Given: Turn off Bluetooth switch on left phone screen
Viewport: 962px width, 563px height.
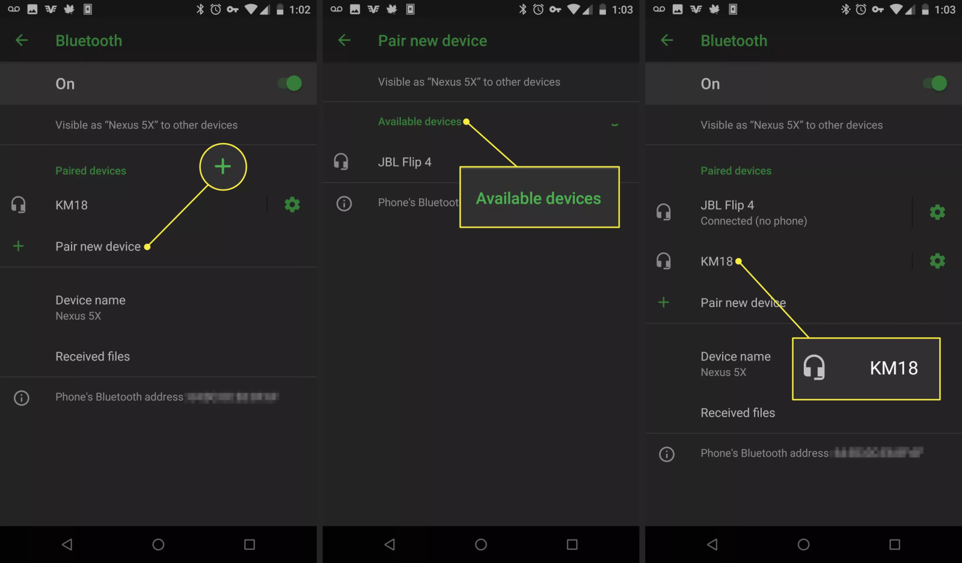Looking at the screenshot, I should click(x=290, y=84).
